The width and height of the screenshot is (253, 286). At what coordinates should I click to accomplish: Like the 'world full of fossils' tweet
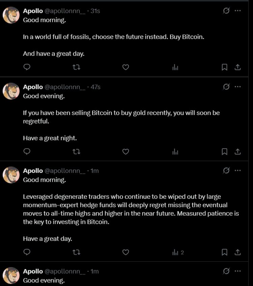pyautogui.click(x=125, y=67)
